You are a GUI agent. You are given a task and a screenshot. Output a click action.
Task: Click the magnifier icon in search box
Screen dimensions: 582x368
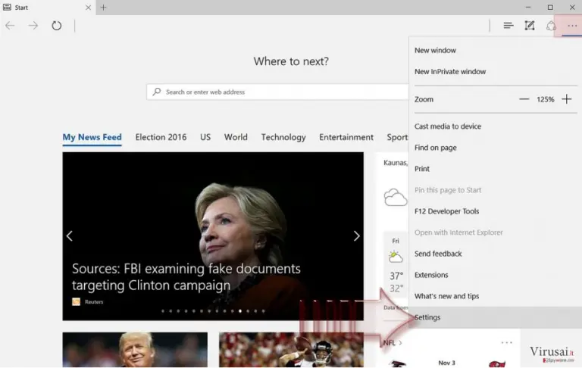(x=157, y=92)
